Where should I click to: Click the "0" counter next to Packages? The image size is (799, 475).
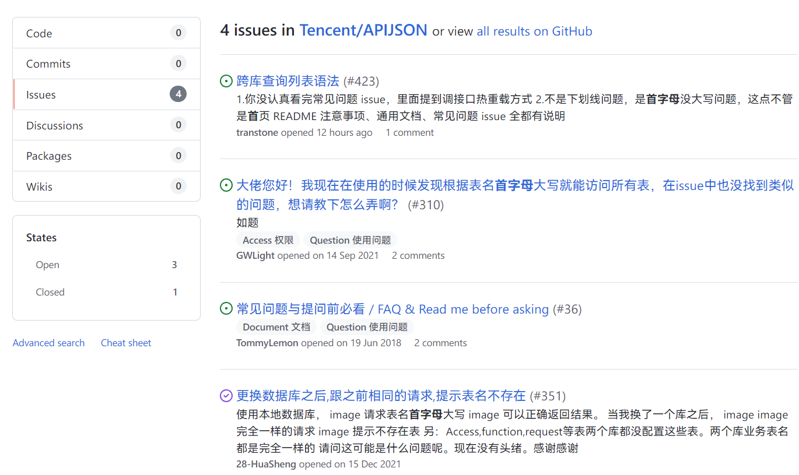coord(178,156)
